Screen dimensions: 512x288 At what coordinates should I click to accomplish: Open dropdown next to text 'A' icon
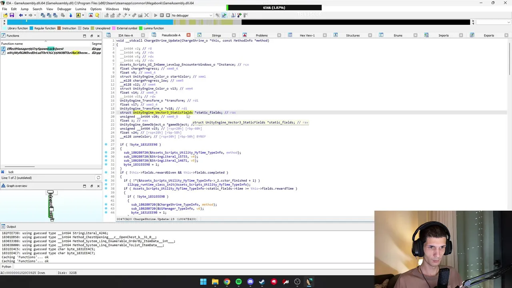(83, 15)
